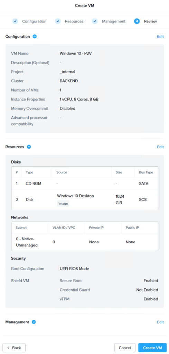Viewport: 169px width, 354px height.
Task: Collapse the Resources section chevron
Action: click(x=29, y=147)
